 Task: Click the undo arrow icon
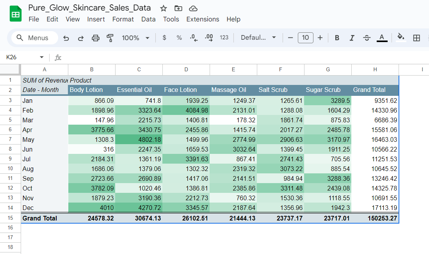(x=66, y=38)
